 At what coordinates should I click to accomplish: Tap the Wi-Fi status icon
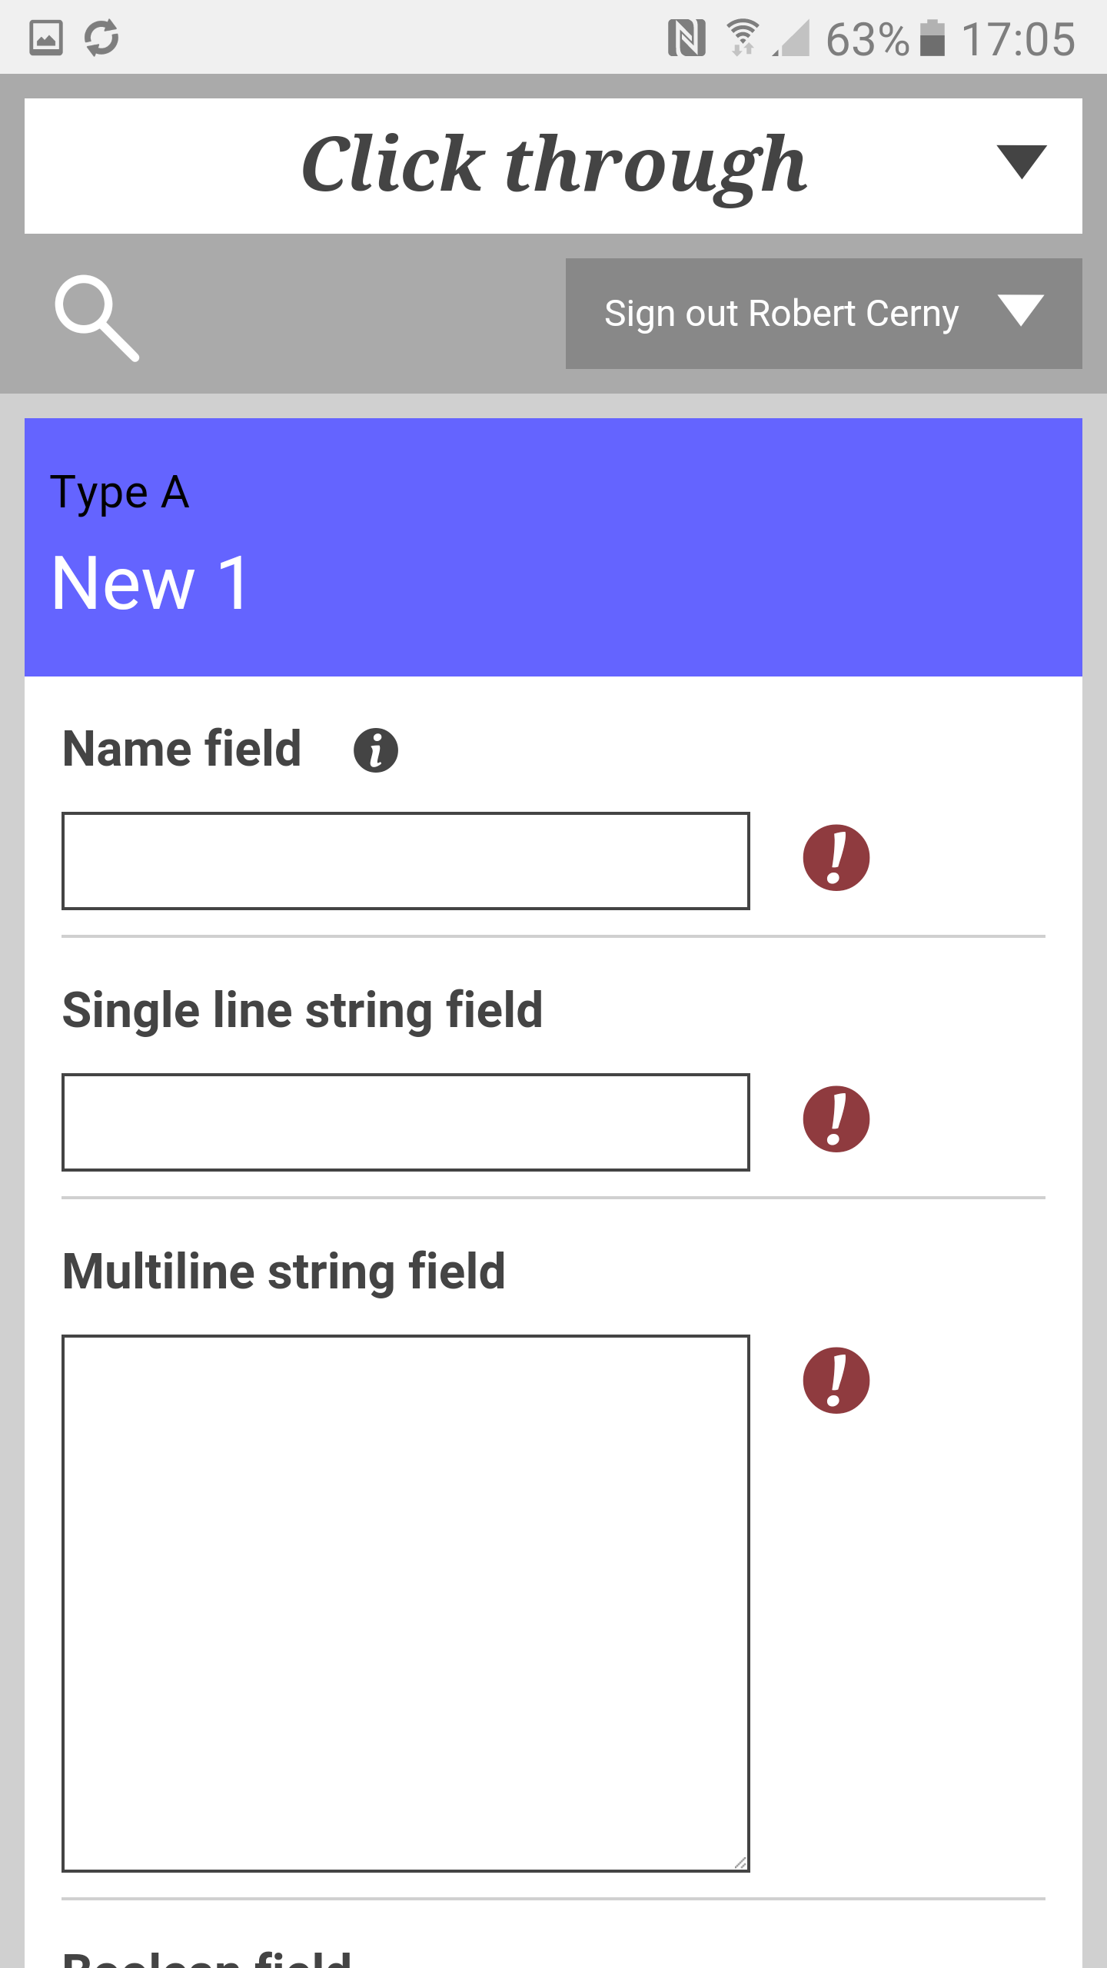click(743, 38)
